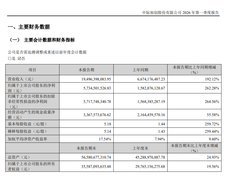This screenshot has width=227, height=176.
Task: Click net profit value 5,734,501,526.83
Action: (97, 88)
